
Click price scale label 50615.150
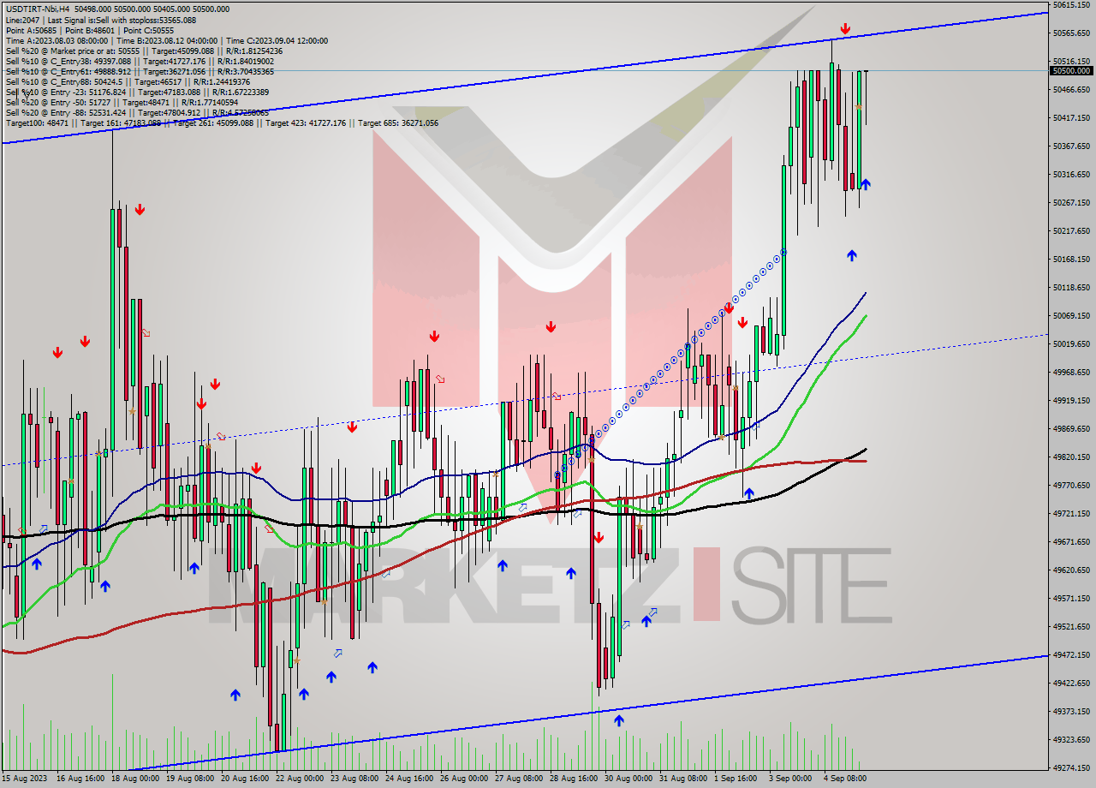(x=1071, y=5)
